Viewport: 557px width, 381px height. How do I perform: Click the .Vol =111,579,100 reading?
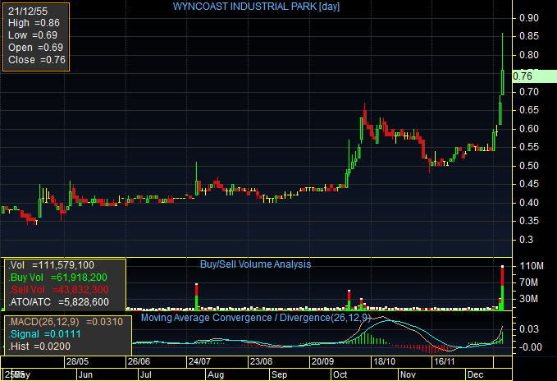tap(52, 265)
